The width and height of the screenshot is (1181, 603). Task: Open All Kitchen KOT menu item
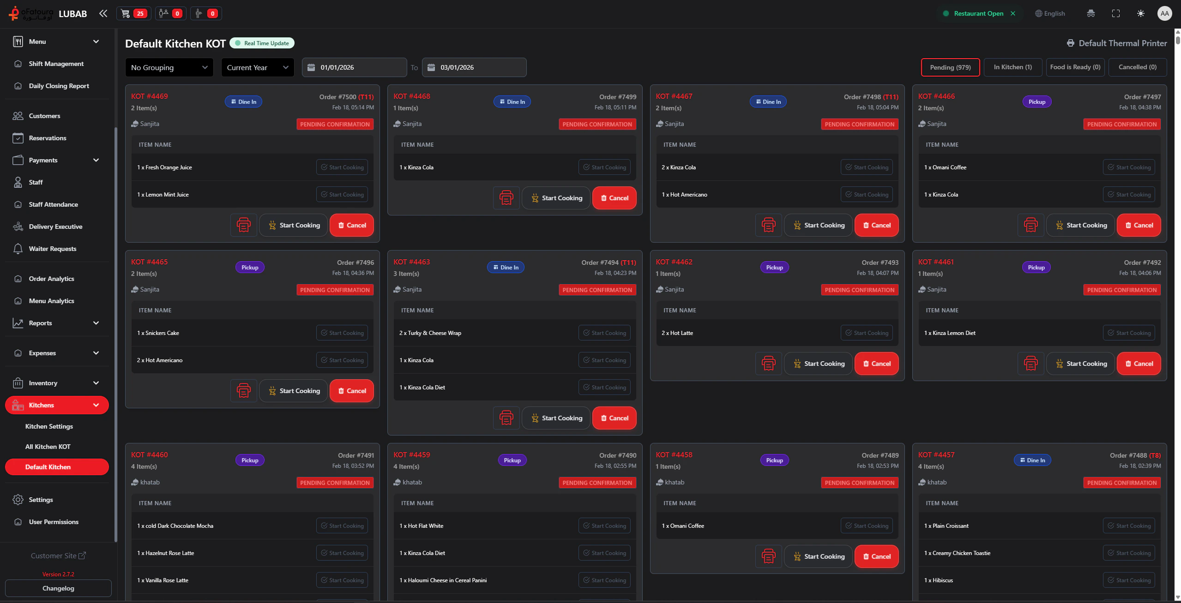pos(48,447)
